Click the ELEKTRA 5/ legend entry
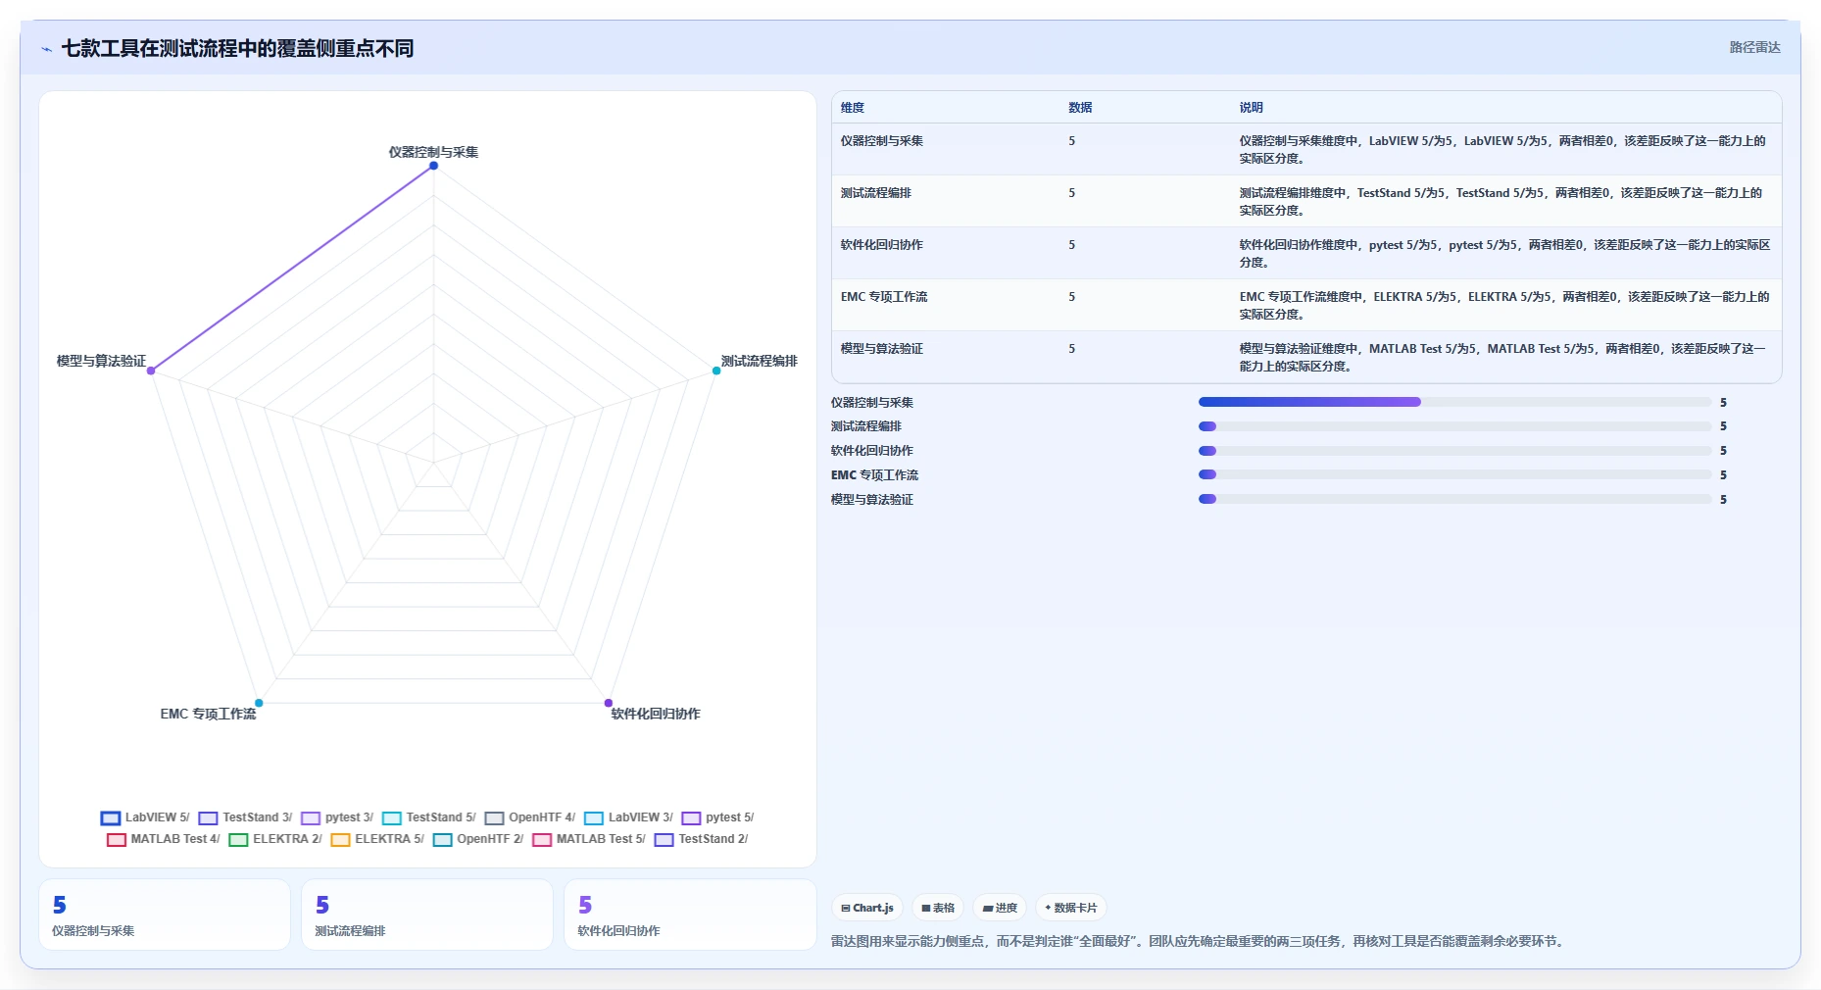This screenshot has height=990, width=1821. coord(377,839)
